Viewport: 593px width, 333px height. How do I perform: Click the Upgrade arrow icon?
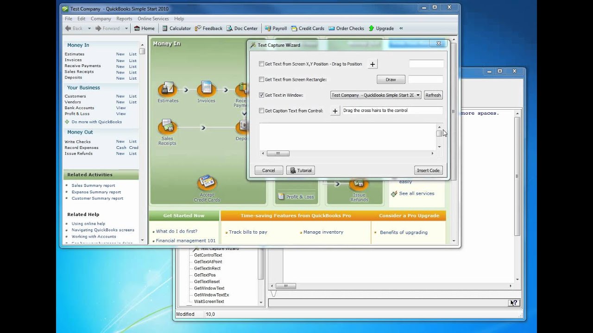[x=371, y=28]
